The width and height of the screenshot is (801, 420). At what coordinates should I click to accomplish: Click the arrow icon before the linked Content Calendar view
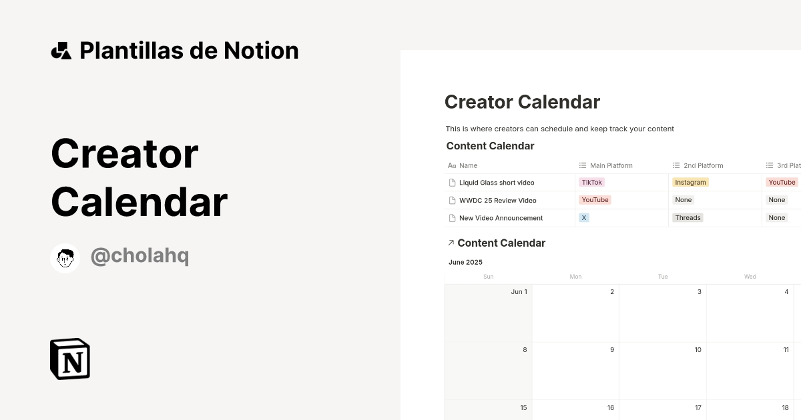tap(450, 243)
